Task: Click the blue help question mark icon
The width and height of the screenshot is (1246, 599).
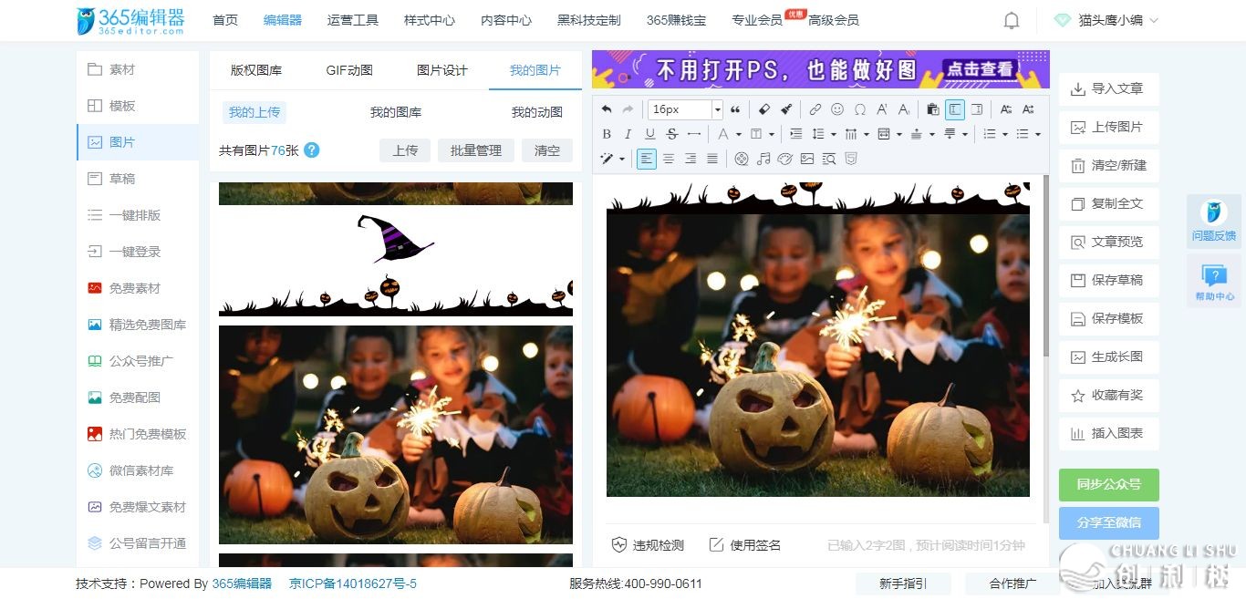Action: click(x=312, y=150)
